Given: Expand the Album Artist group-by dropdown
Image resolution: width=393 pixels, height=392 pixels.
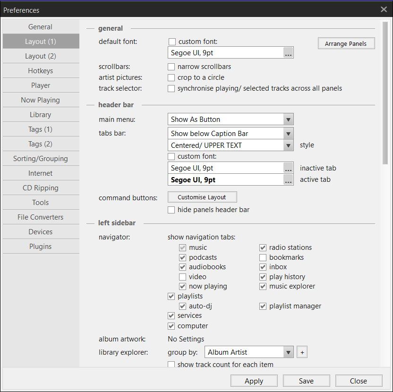Looking at the screenshot, I should click(x=289, y=352).
